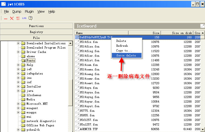This screenshot has width=205, height=132.
Task: Expand the ie8updates folder node
Action: point(18,73)
